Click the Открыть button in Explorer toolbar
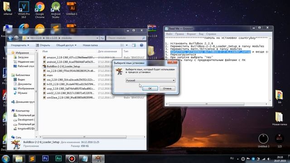The image size is (290, 163). 43,45
